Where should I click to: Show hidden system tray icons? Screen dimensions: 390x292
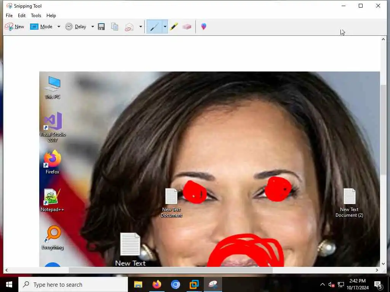[322, 284]
